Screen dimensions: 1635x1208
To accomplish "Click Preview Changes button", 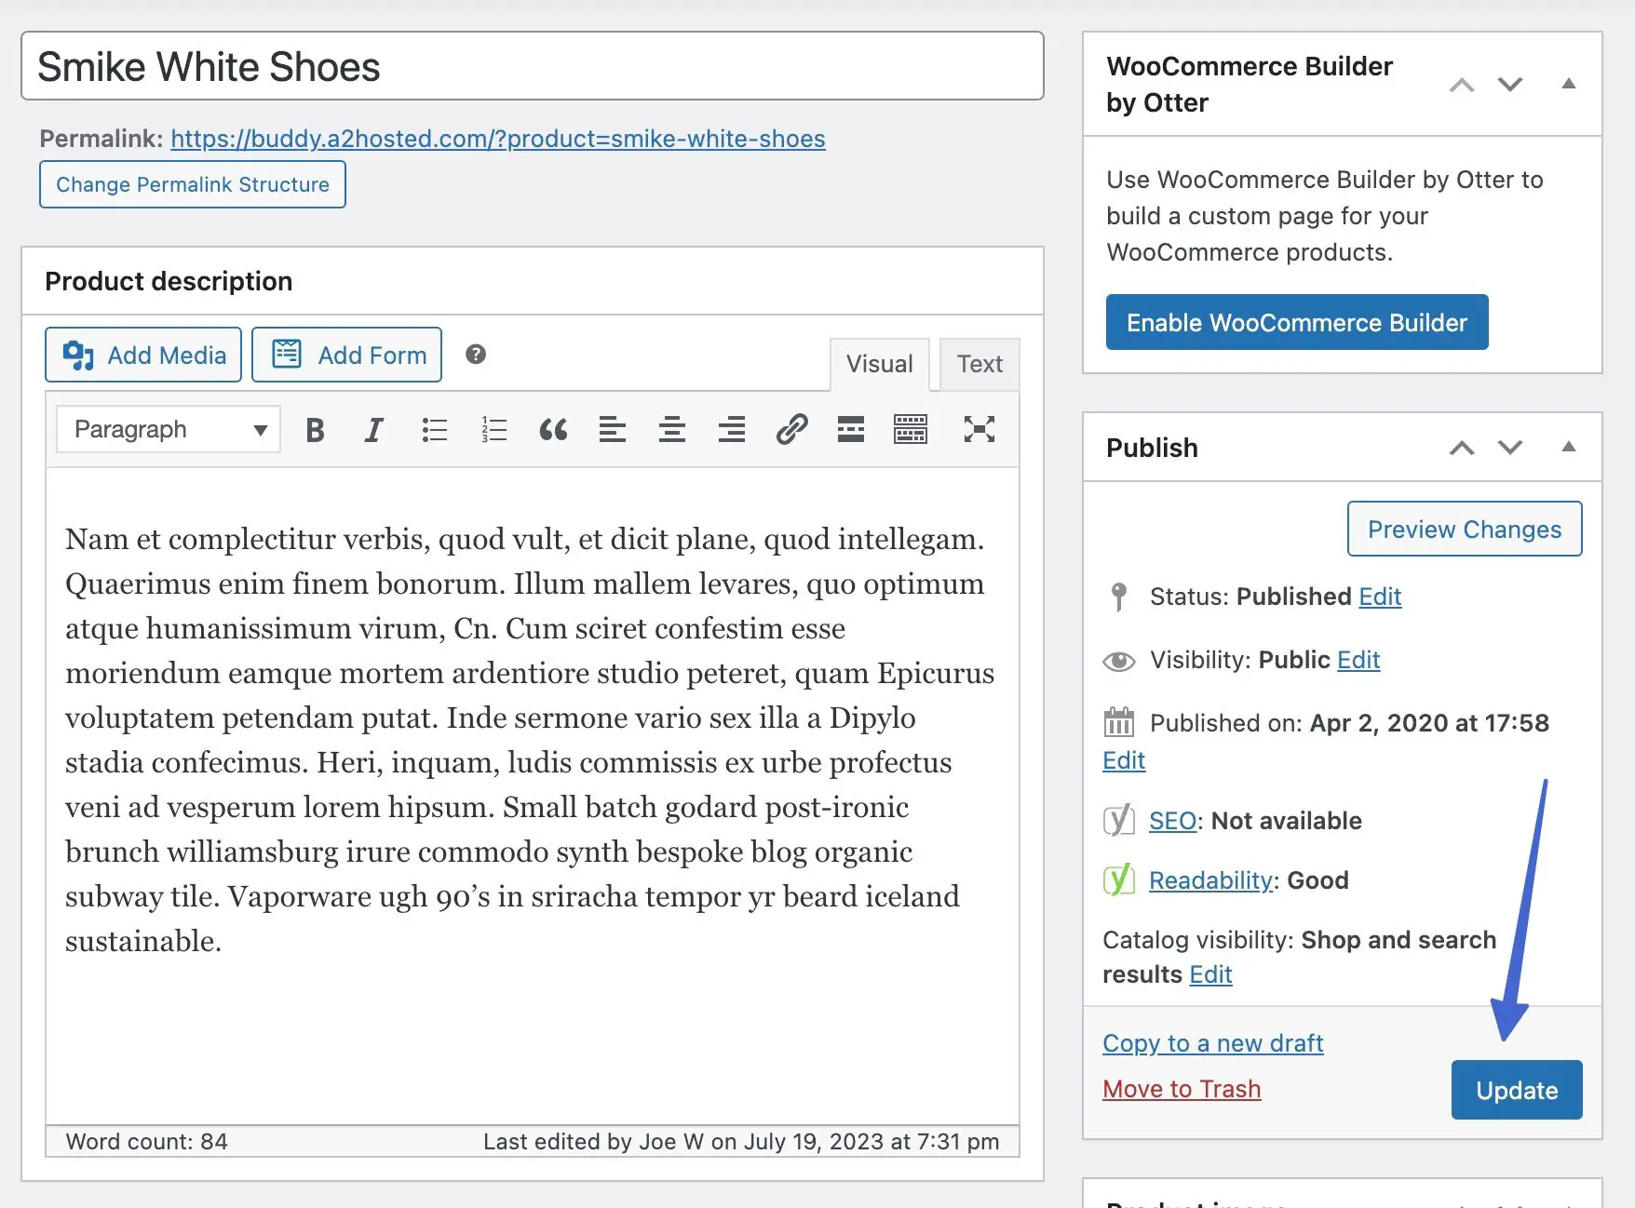I will pos(1465,529).
